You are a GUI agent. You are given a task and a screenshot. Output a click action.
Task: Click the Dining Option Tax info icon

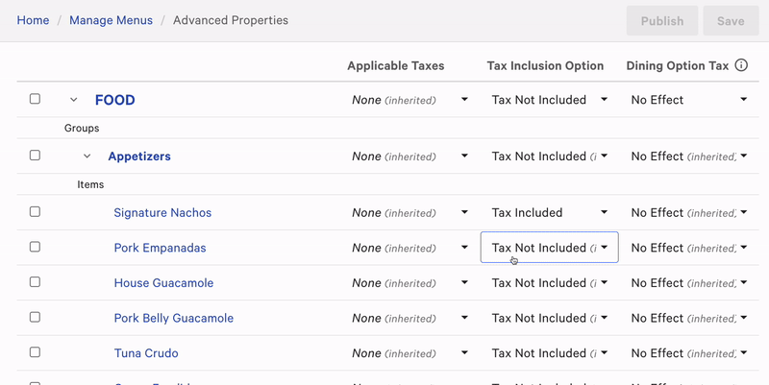coord(741,65)
